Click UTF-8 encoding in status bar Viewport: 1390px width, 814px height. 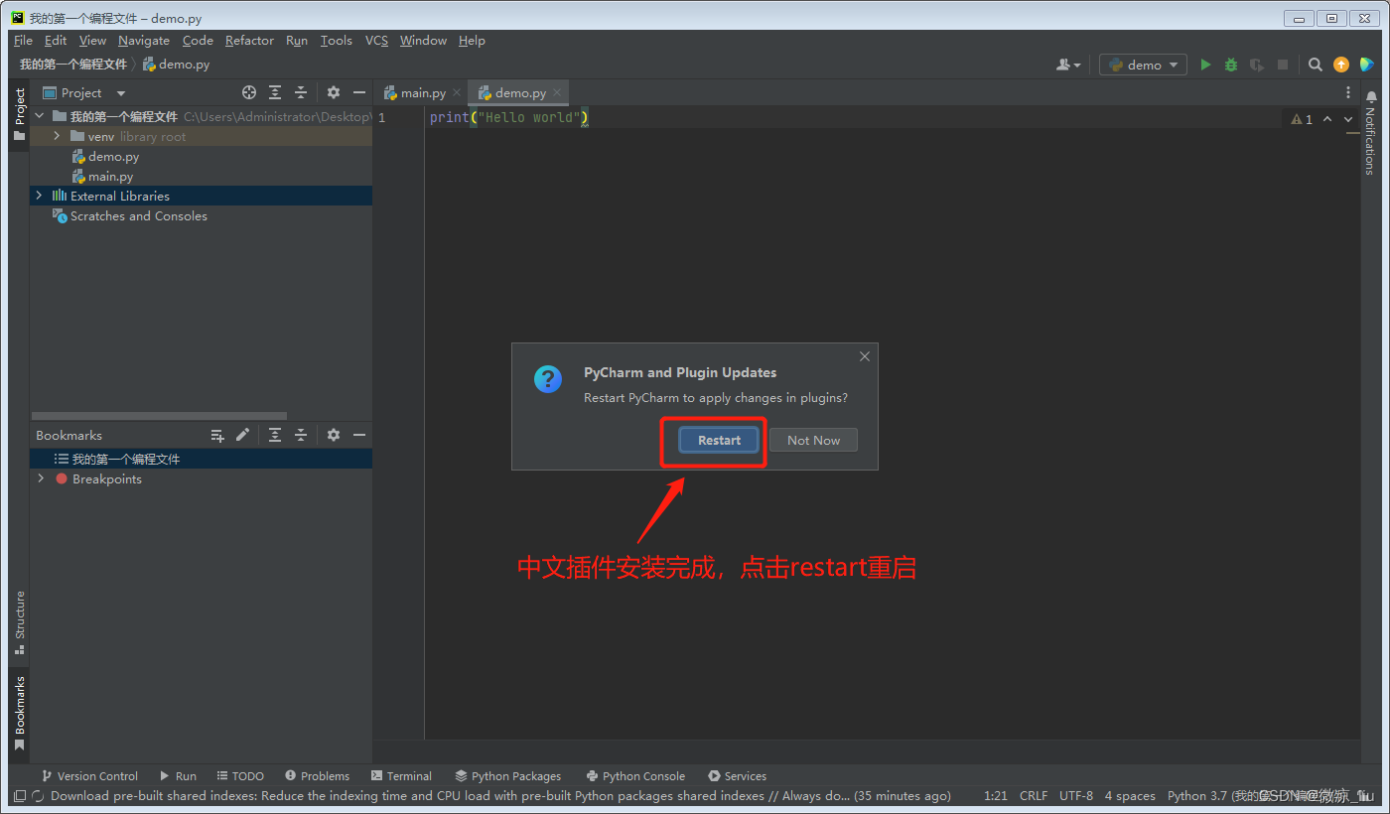[x=1076, y=796]
